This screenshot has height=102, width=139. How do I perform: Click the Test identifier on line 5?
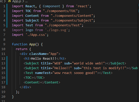pos(29,25)
